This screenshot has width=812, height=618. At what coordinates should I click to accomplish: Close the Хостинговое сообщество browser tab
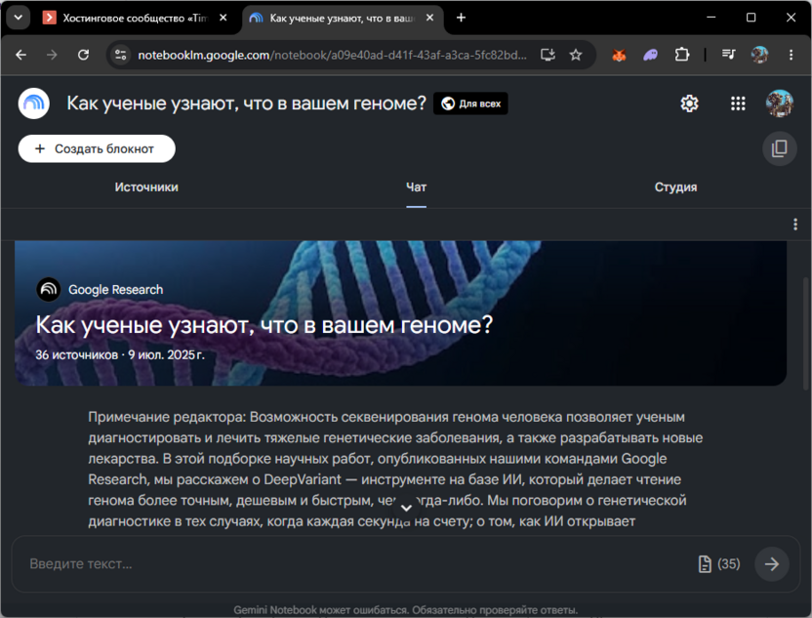[x=223, y=18]
